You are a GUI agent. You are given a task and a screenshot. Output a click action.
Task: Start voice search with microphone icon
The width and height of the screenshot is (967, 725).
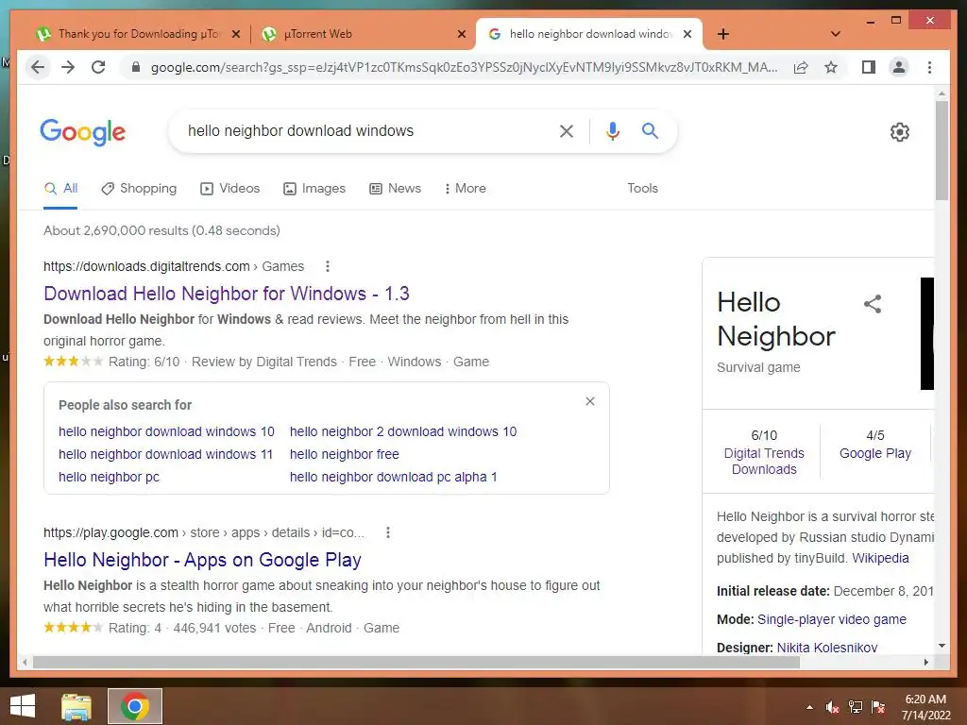[x=612, y=130]
